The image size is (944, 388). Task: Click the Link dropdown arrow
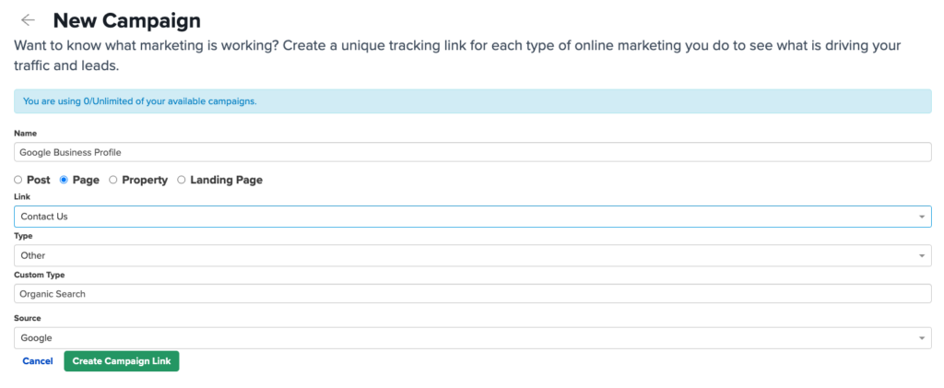point(922,217)
